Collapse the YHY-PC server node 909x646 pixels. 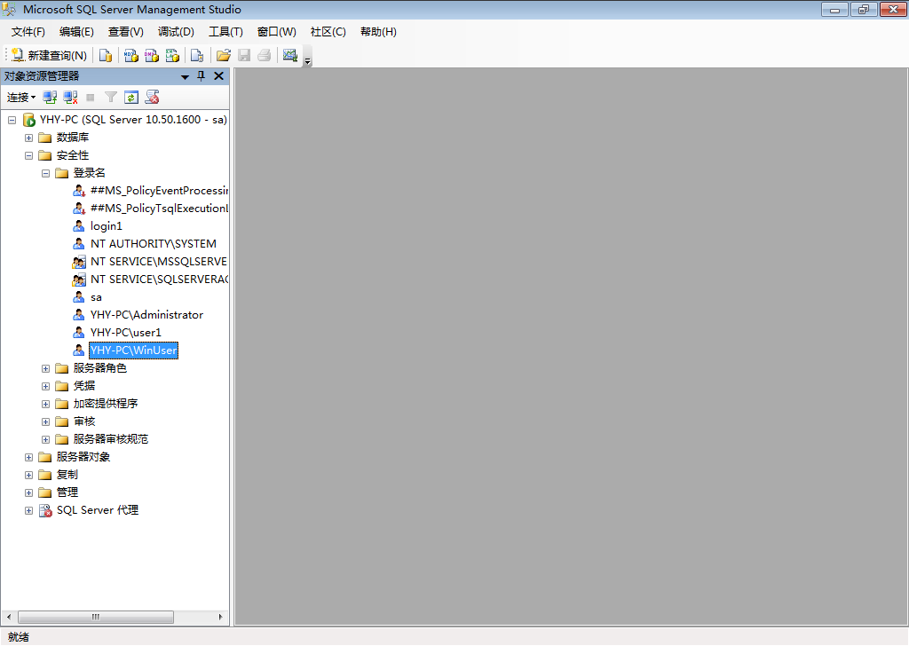12,120
